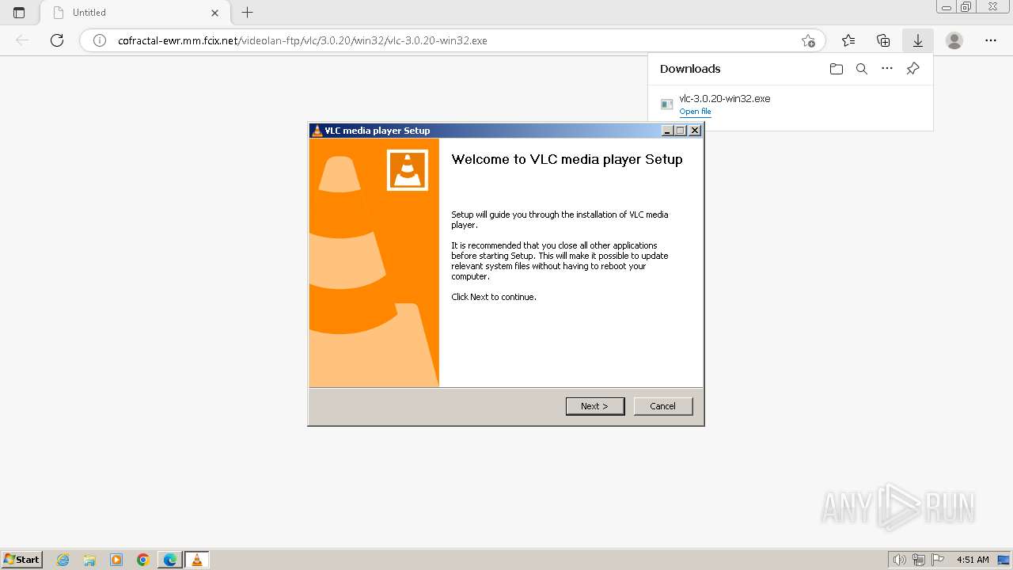Click the VLC cone icon in setup title bar
The width and height of the screenshot is (1013, 570).
coord(317,131)
